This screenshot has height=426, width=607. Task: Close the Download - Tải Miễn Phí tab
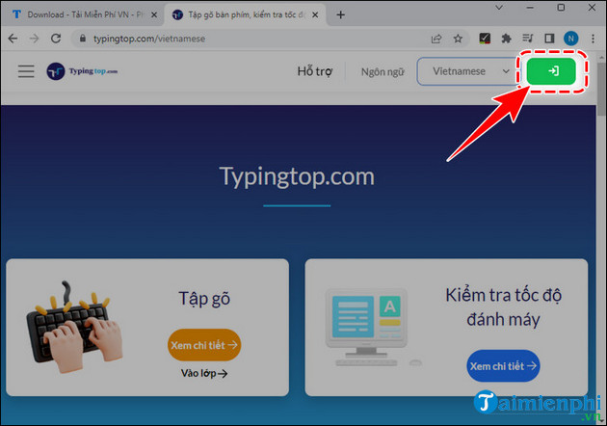pyautogui.click(x=154, y=14)
